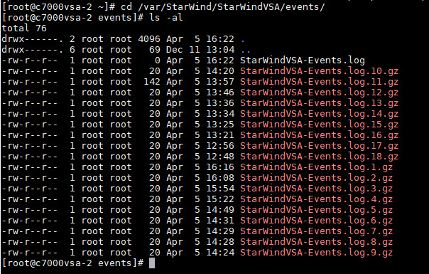
Task: Click the parent directory '..' entry
Action: [x=246, y=51]
